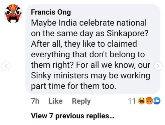Click the Angry reaction emoji
The width and height of the screenshot is (165, 125).
(x=149, y=101)
